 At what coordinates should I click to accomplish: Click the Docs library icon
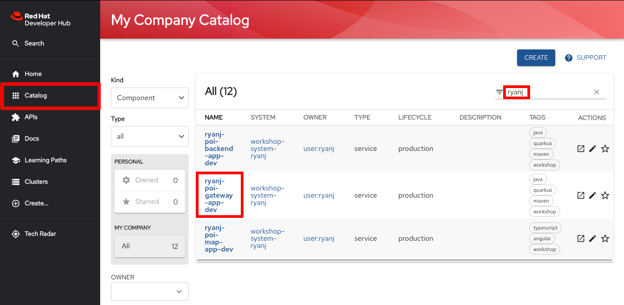click(x=16, y=139)
